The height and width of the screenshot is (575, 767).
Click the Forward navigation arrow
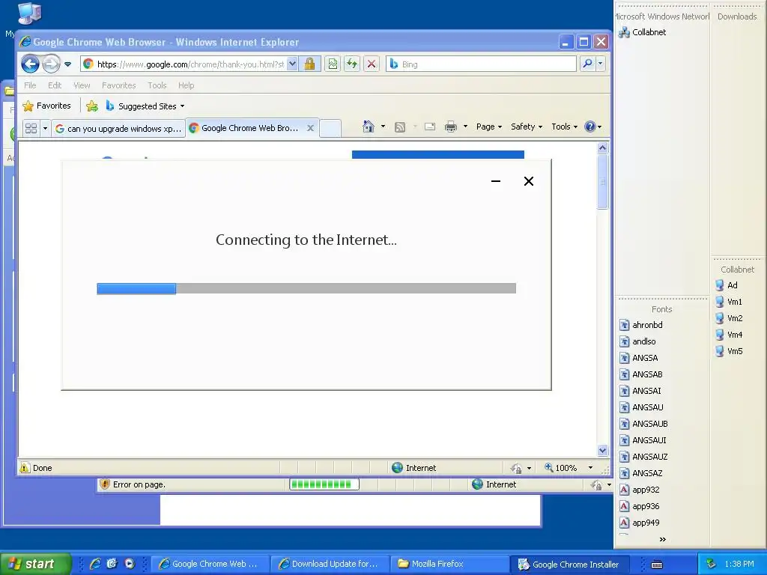[x=51, y=64]
